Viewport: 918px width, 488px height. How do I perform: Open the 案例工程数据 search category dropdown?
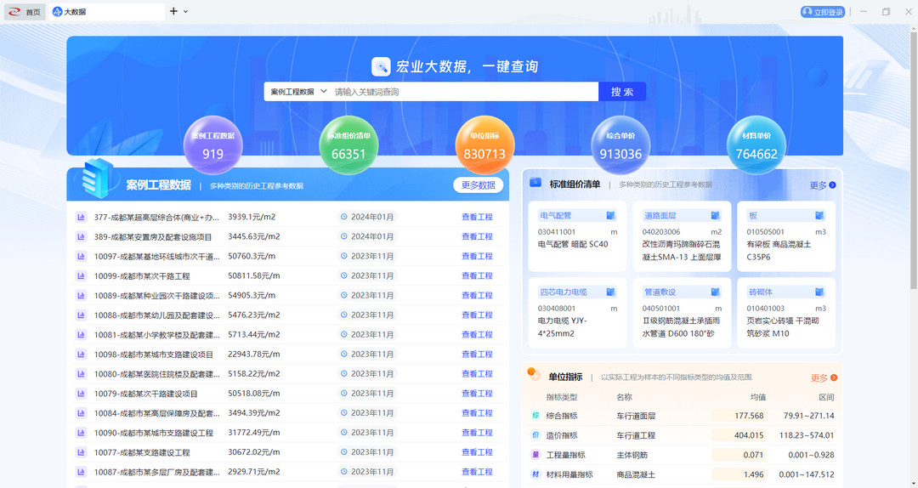pyautogui.click(x=298, y=92)
